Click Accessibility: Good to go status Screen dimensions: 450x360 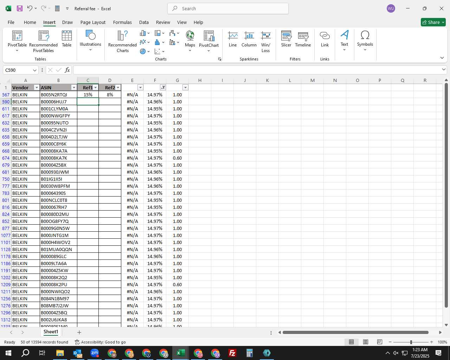[x=100, y=342]
